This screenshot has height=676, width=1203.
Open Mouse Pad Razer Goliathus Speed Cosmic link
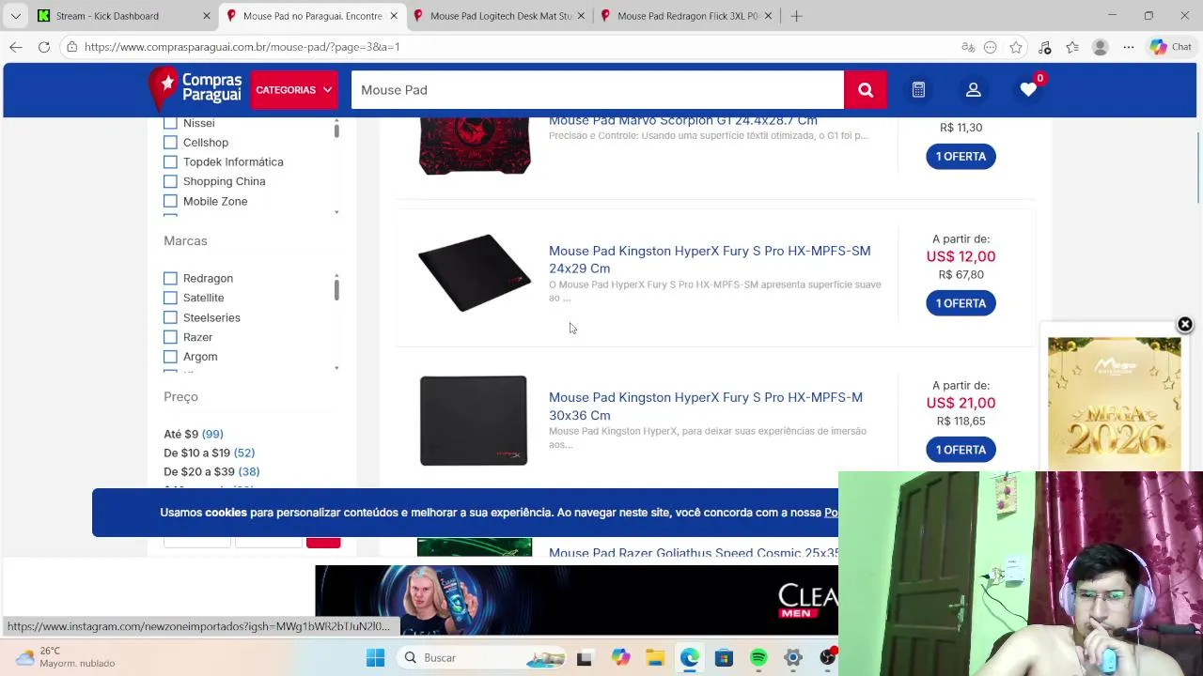694,553
